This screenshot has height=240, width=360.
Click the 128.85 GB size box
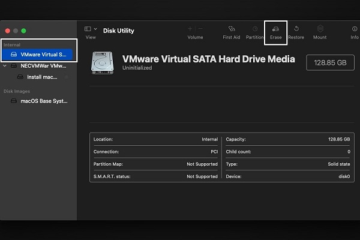330,62
